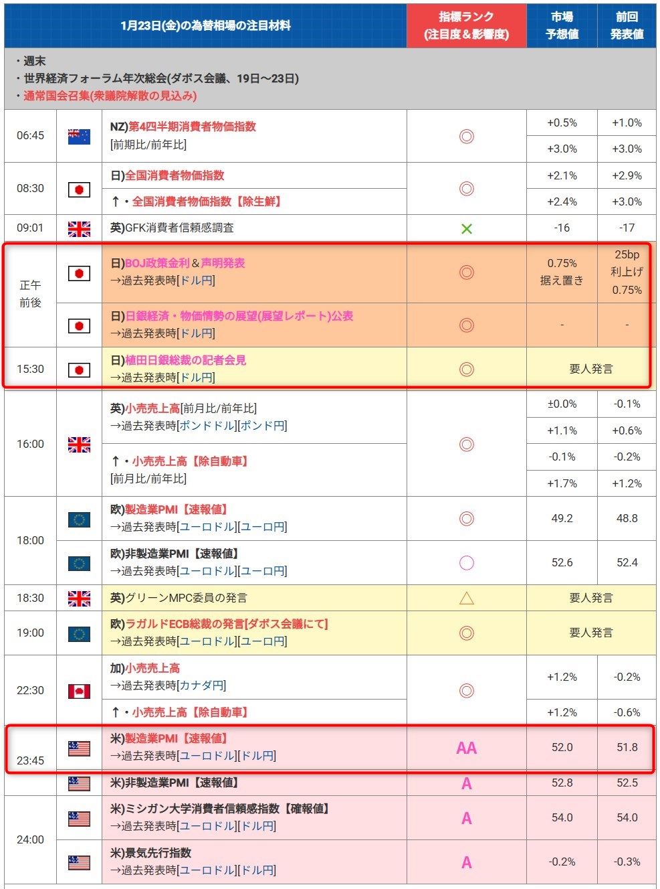The height and width of the screenshot is (889, 660).
Task: Click the 指標ランク column header
Action: click(x=467, y=25)
